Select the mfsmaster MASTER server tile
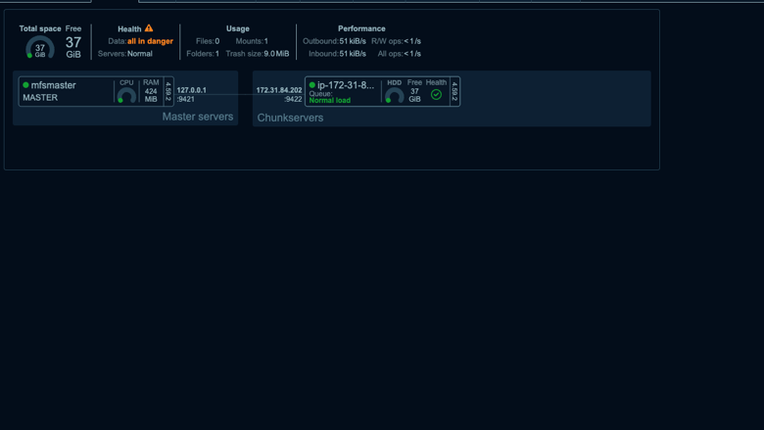The image size is (764, 430). pyautogui.click(x=96, y=91)
